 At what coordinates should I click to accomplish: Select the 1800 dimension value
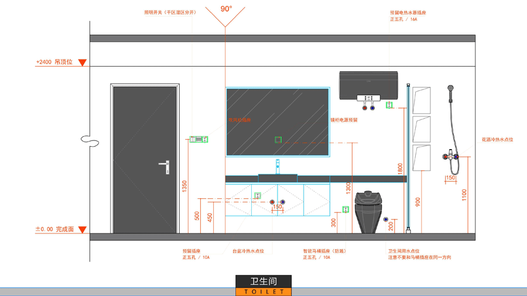(400, 169)
